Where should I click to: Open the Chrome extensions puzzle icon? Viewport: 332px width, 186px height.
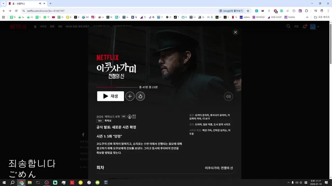coord(307,11)
